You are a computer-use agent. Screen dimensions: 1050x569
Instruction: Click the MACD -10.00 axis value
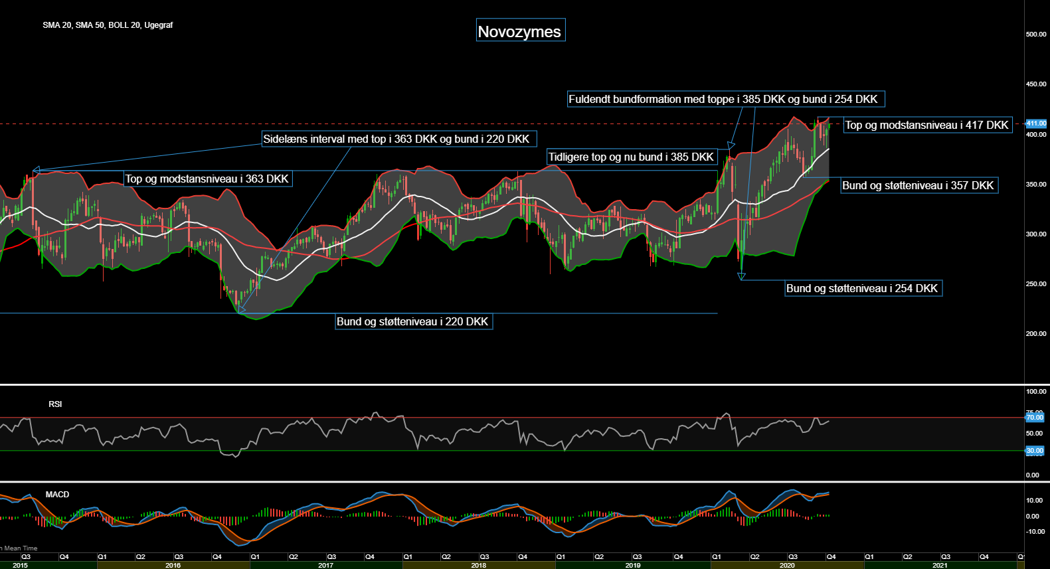1035,531
